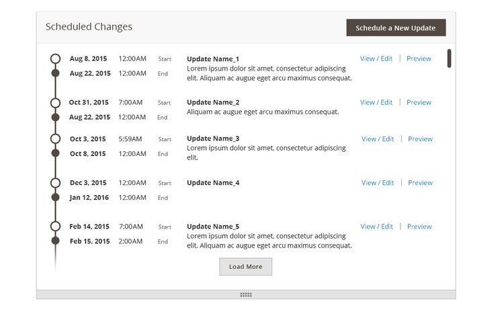Preview Update Name_3
Image resolution: width=504 pixels, height=314 pixels.
tap(420, 139)
